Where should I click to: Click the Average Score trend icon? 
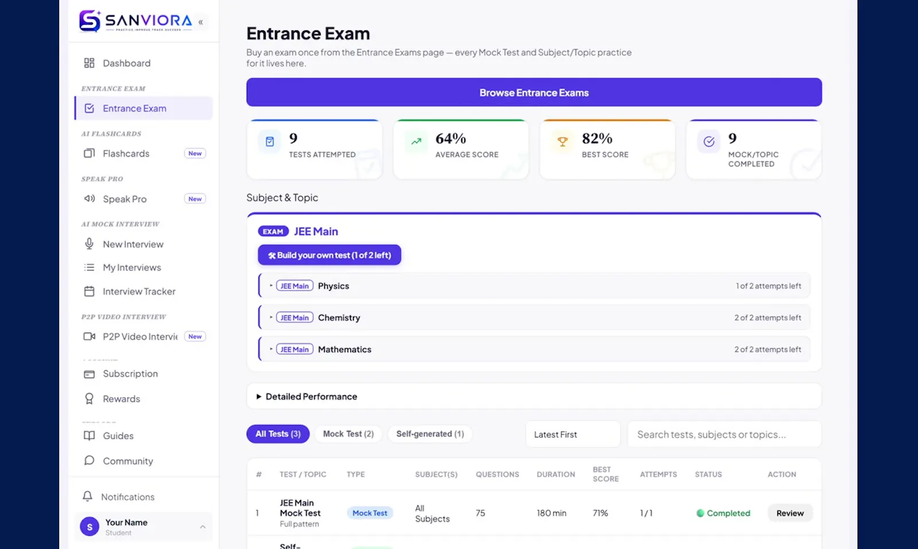click(417, 142)
